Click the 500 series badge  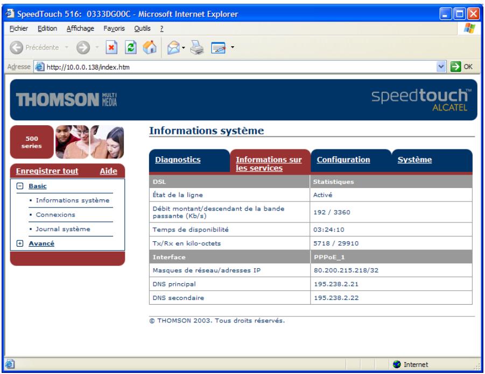click(x=32, y=142)
